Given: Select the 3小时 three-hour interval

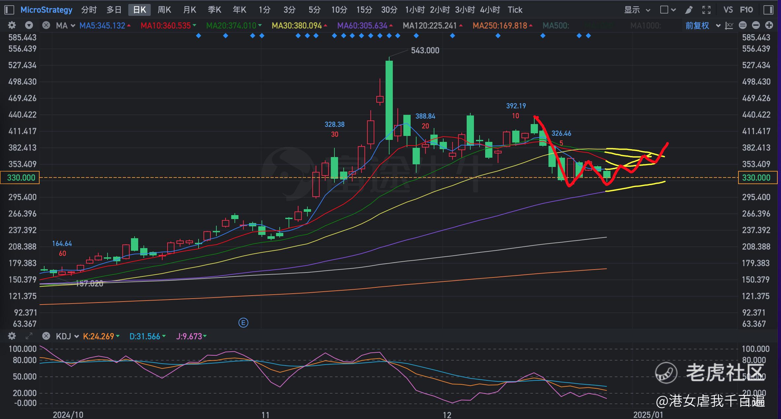Looking at the screenshot, I should 465,10.
